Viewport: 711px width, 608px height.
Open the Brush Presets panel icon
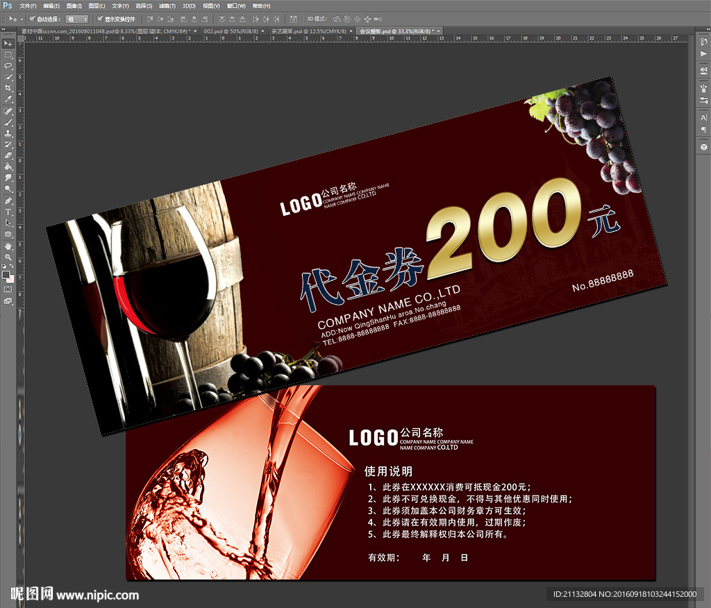coord(703,100)
